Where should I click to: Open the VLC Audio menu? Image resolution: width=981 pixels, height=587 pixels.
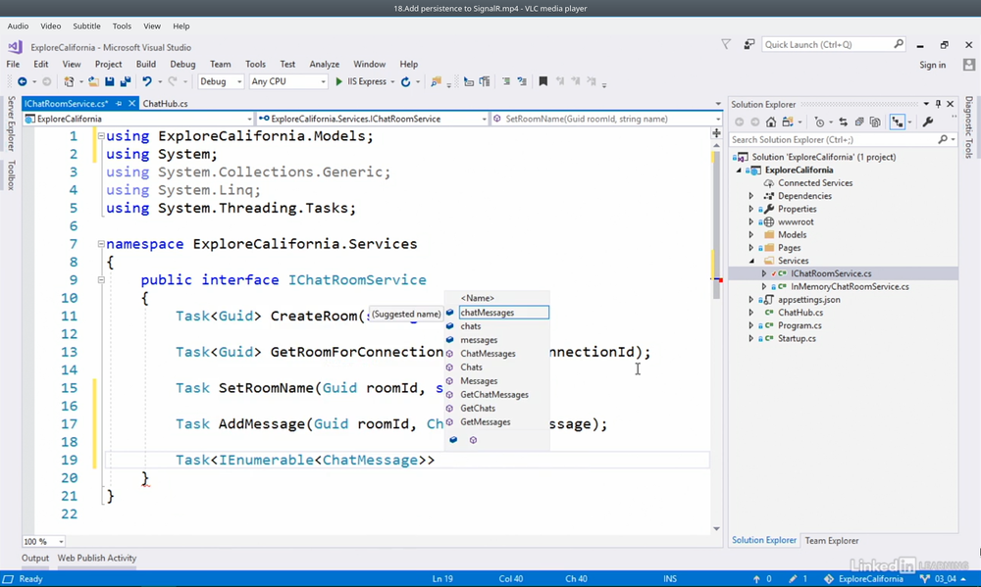tap(18, 26)
